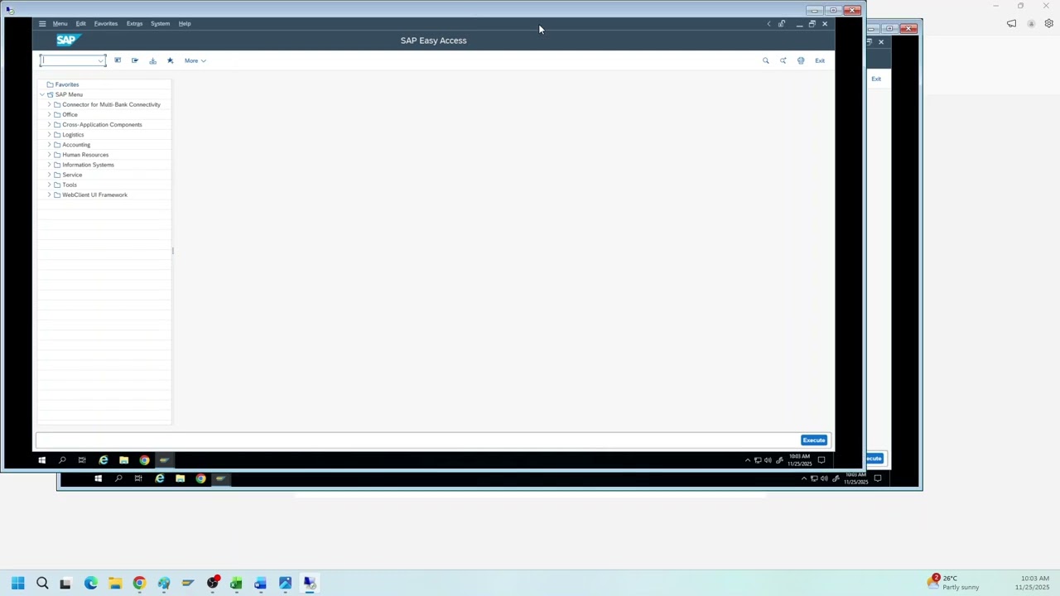Open the remote notification center icon
This screenshot has height=596, width=1060.
point(821,460)
